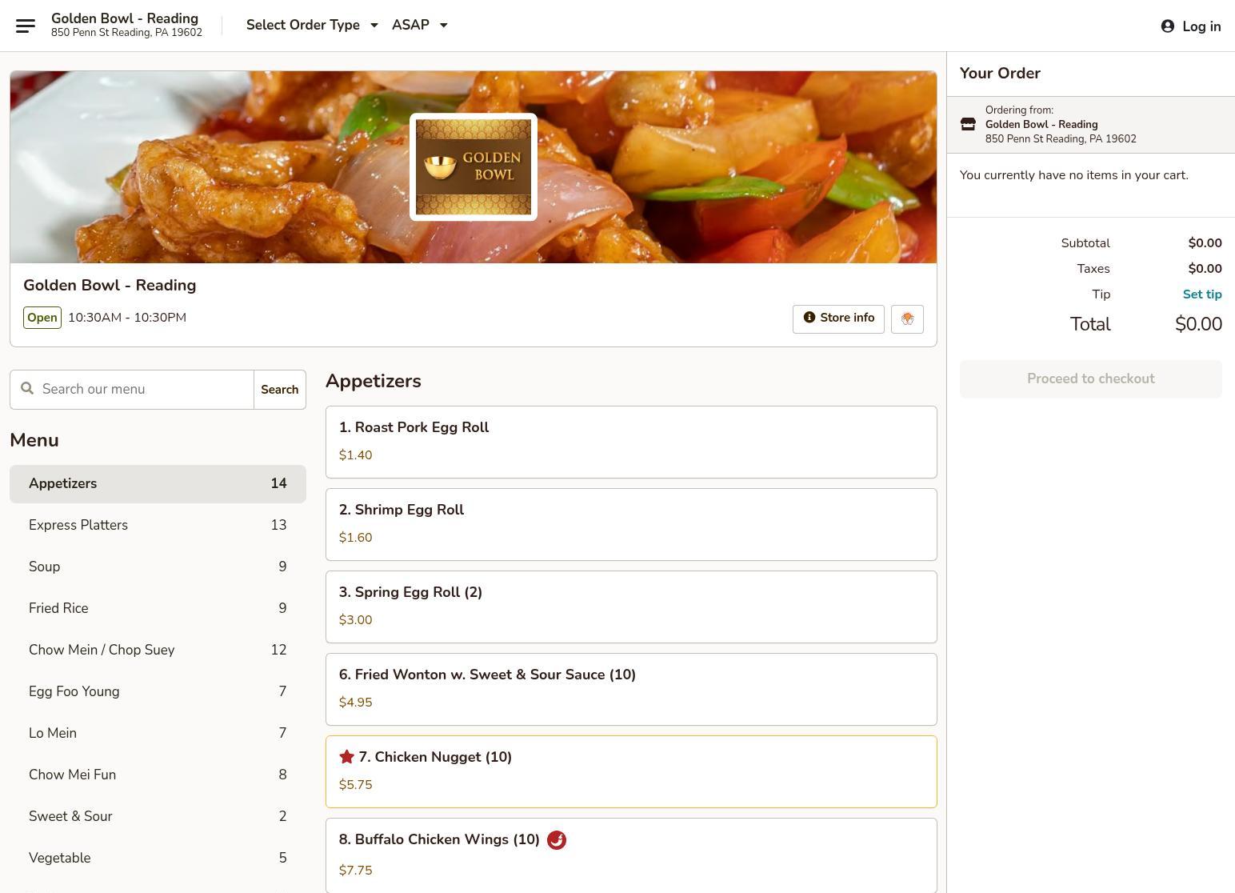This screenshot has height=893, width=1235.
Task: Click the spicy pepper icon on Buffalo Wings
Action: 557,840
